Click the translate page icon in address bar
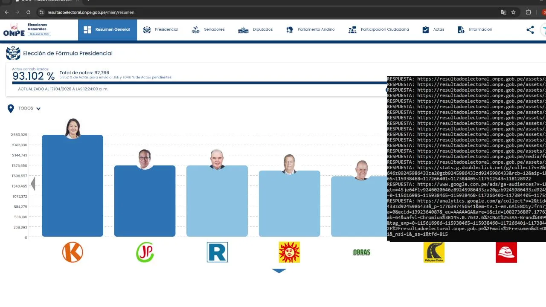 504,12
